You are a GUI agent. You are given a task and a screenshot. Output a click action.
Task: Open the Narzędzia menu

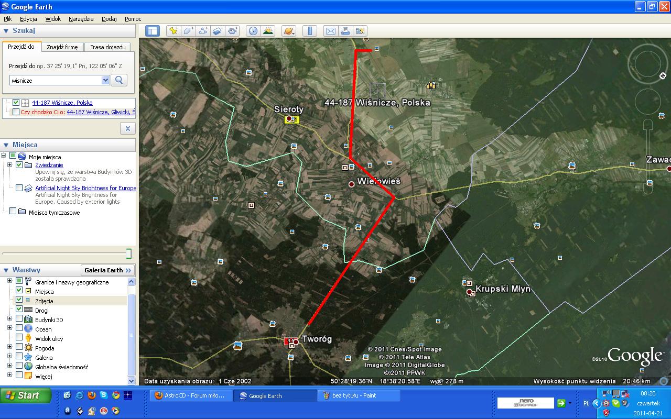click(x=81, y=19)
